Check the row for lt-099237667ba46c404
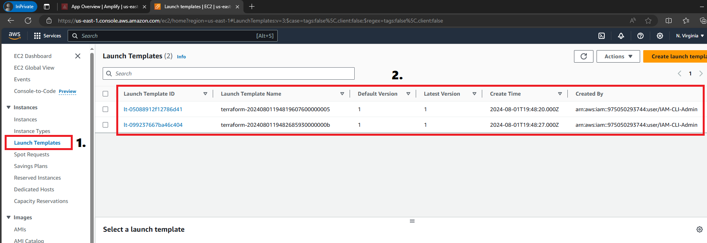Screen dimensions: 707x243 point(105,125)
